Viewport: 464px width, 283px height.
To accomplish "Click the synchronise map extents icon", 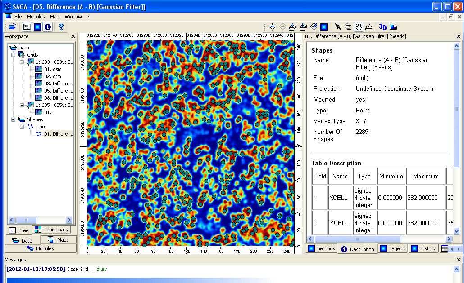I will (324, 27).
